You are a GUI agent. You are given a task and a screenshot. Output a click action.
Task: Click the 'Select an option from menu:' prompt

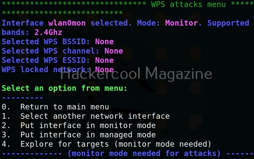coord(64,88)
